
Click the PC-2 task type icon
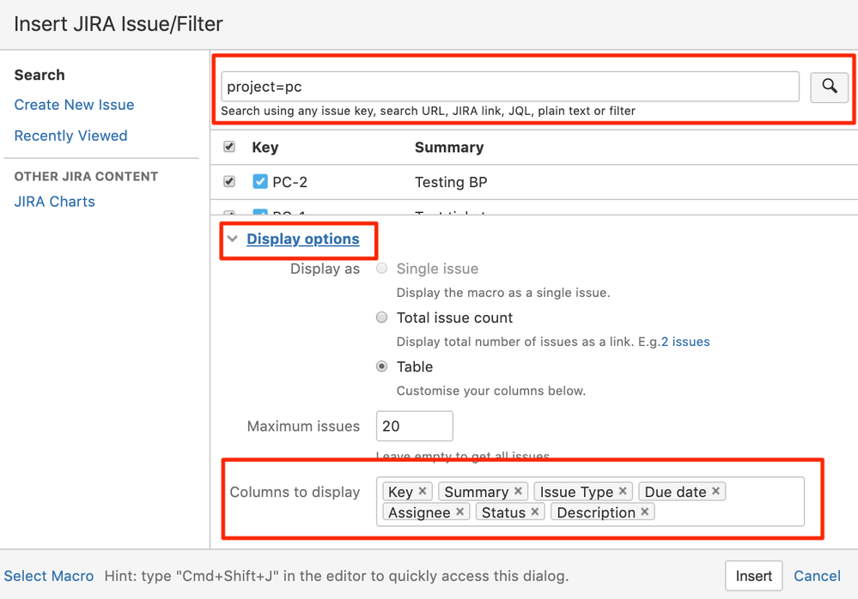[x=260, y=181]
